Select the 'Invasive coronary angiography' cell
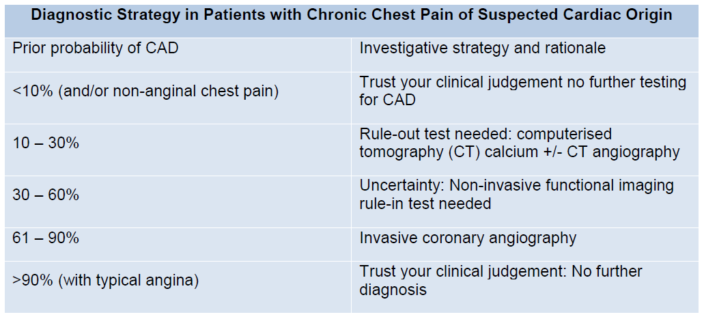Image resolution: width=704 pixels, height=319 pixels. click(525, 244)
